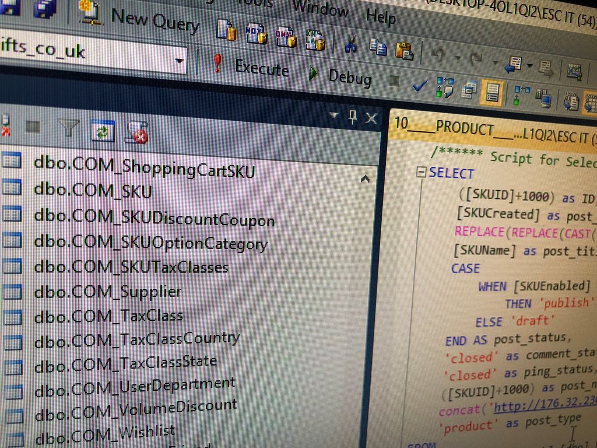The height and width of the screenshot is (448, 597).
Task: Open the Undo history dropdown arrow
Action: pyautogui.click(x=457, y=58)
